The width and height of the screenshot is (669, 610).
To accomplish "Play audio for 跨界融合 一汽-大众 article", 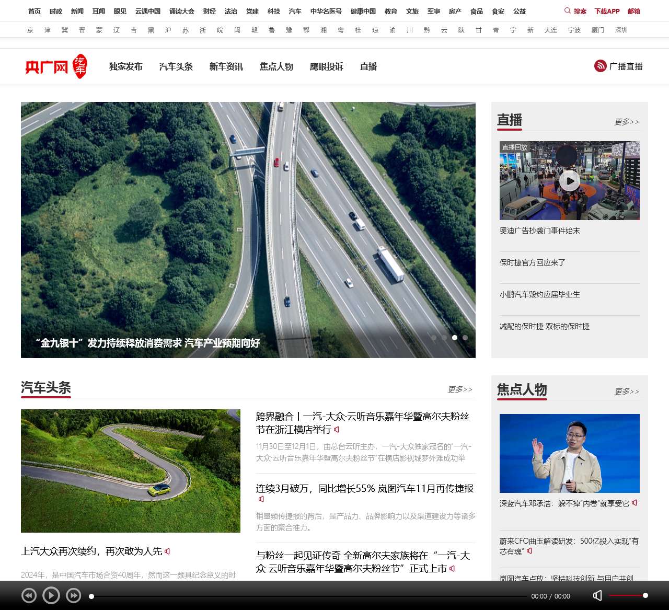I will pyautogui.click(x=337, y=430).
